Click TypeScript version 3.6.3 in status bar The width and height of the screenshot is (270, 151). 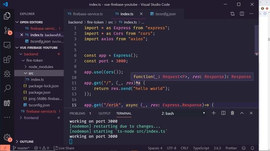[x=217, y=148]
